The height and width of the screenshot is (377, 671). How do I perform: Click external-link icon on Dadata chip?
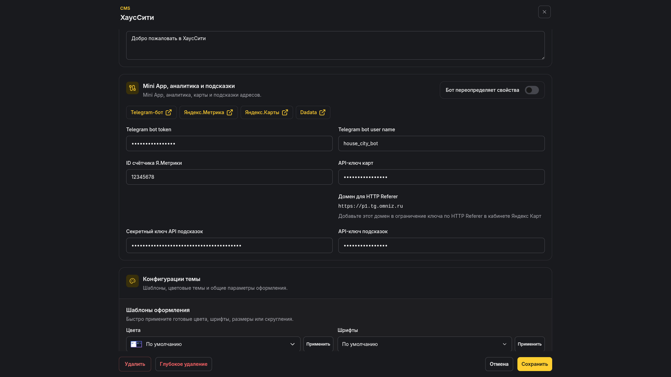(322, 112)
